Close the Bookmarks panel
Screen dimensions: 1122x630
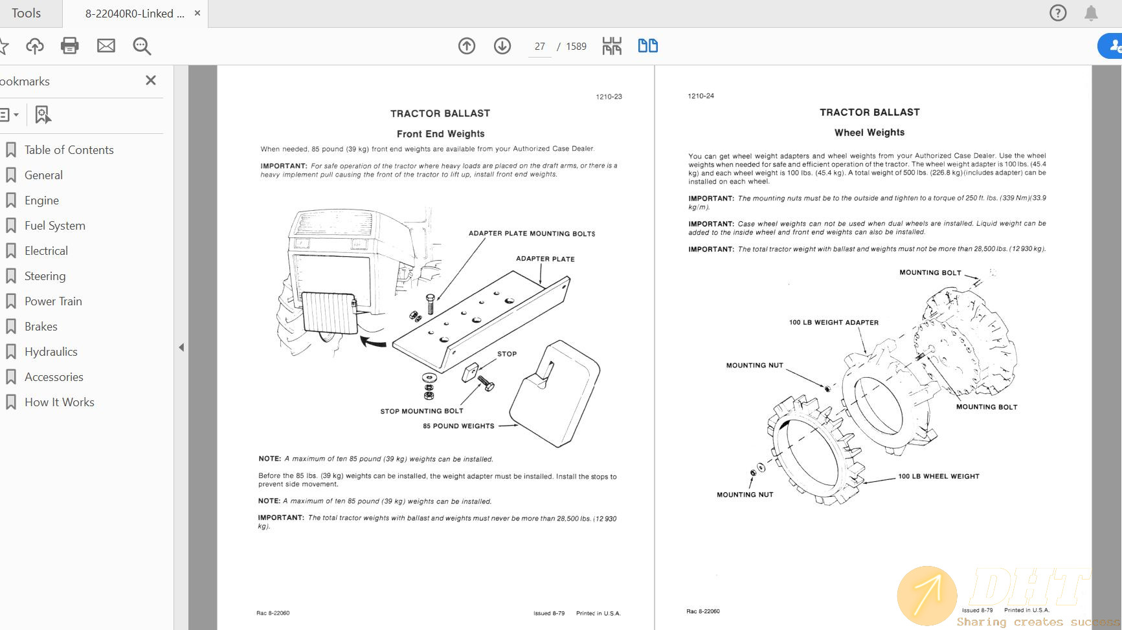click(x=150, y=80)
